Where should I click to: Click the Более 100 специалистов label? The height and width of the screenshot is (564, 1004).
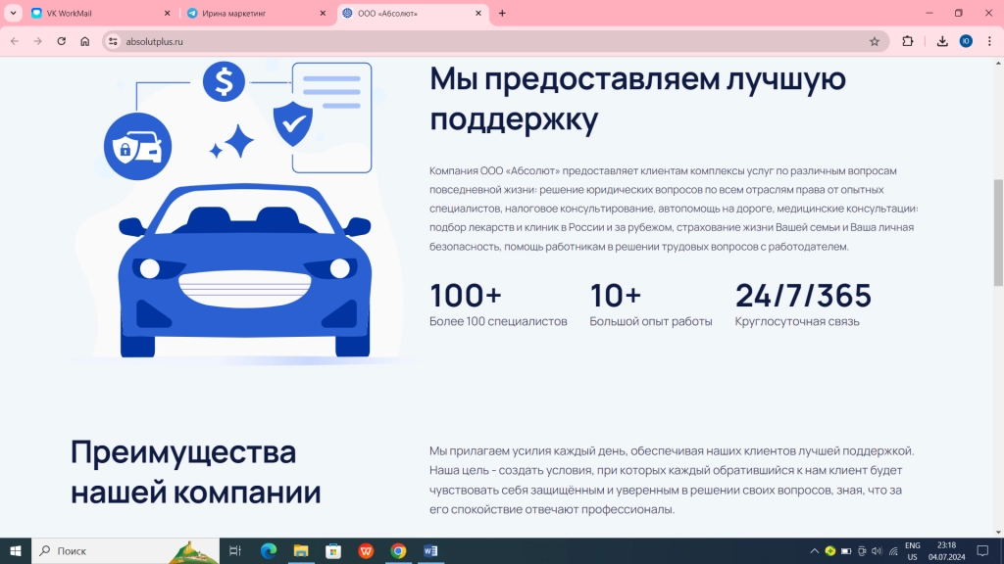point(498,321)
